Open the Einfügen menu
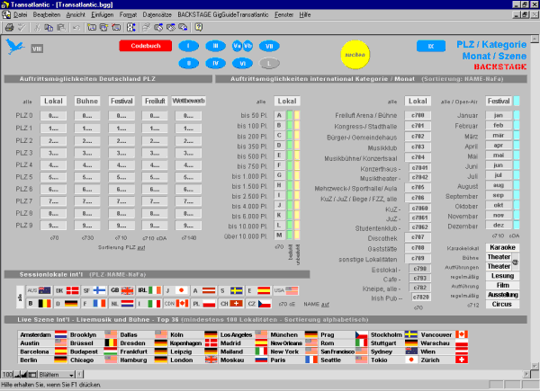Screen dimensions: 540x391 tap(104, 16)
